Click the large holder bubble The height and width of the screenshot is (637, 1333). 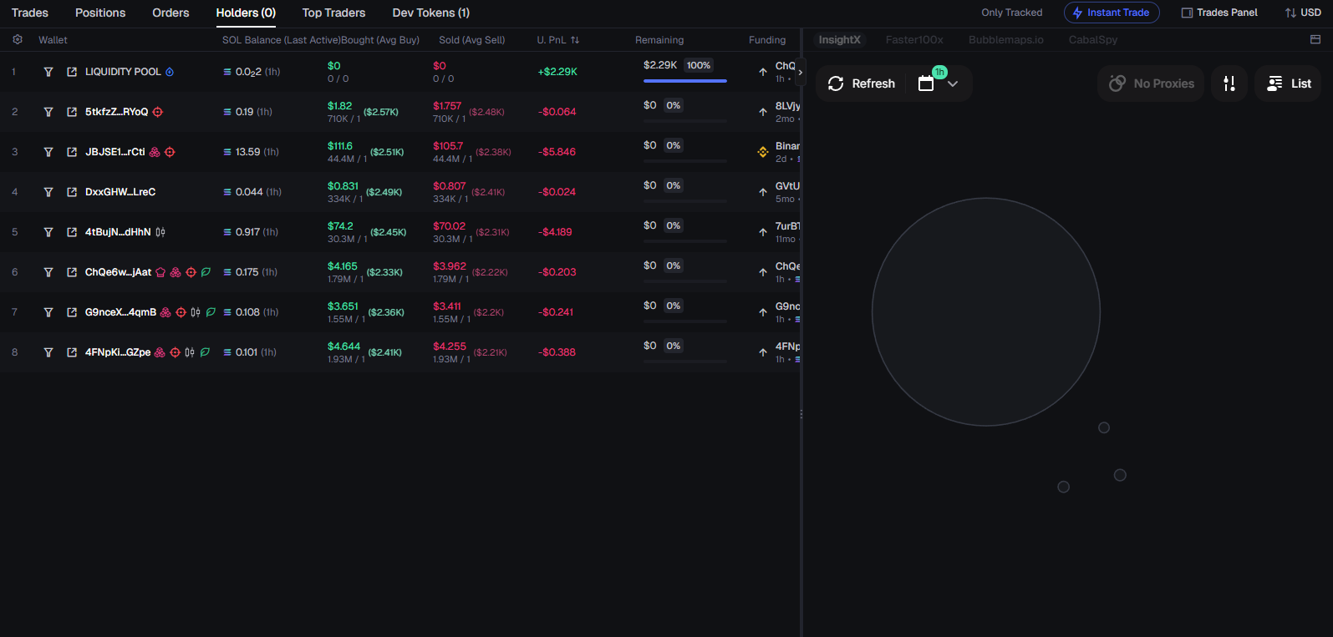(x=986, y=311)
